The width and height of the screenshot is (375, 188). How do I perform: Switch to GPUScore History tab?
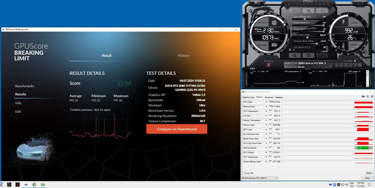[x=183, y=56]
